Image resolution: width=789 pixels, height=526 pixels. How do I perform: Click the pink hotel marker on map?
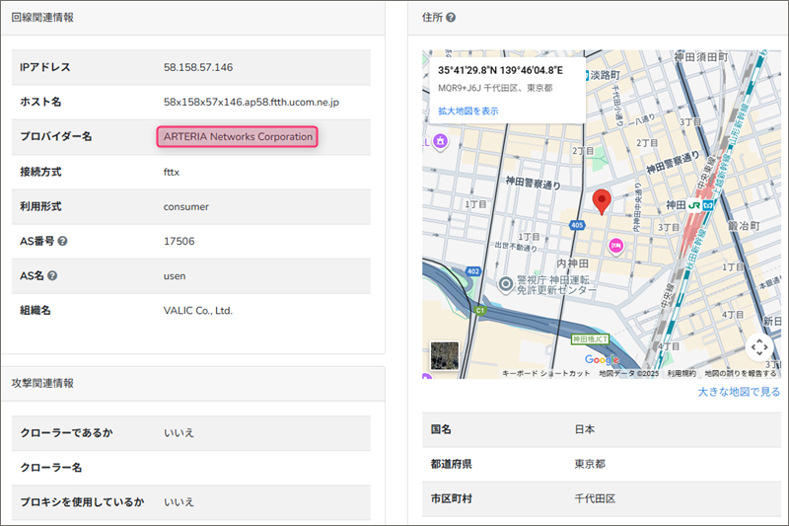point(616,247)
